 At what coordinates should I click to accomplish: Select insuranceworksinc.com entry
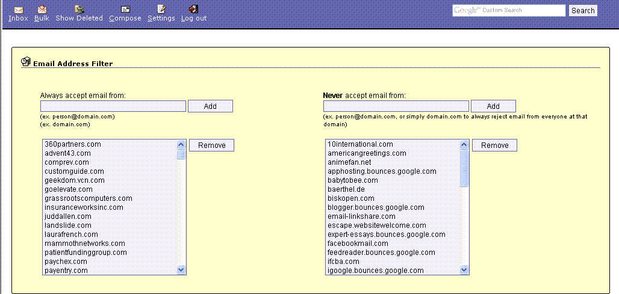tap(110, 207)
